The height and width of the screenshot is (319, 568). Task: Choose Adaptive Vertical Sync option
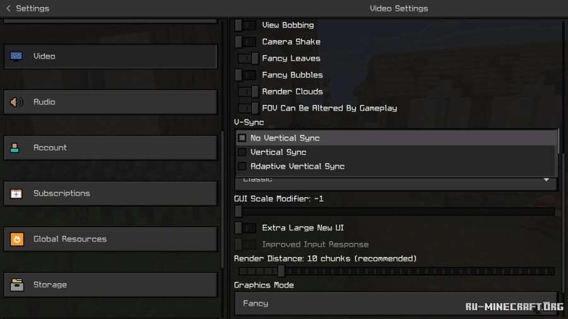[x=297, y=166]
